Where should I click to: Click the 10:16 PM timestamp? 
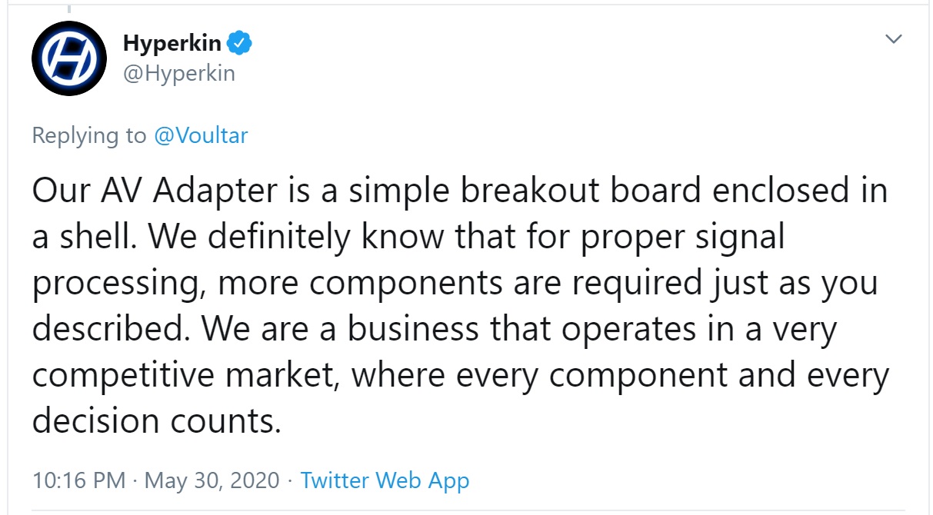pyautogui.click(x=78, y=481)
